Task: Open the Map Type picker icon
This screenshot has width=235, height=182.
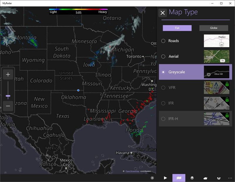Action: [179, 177]
